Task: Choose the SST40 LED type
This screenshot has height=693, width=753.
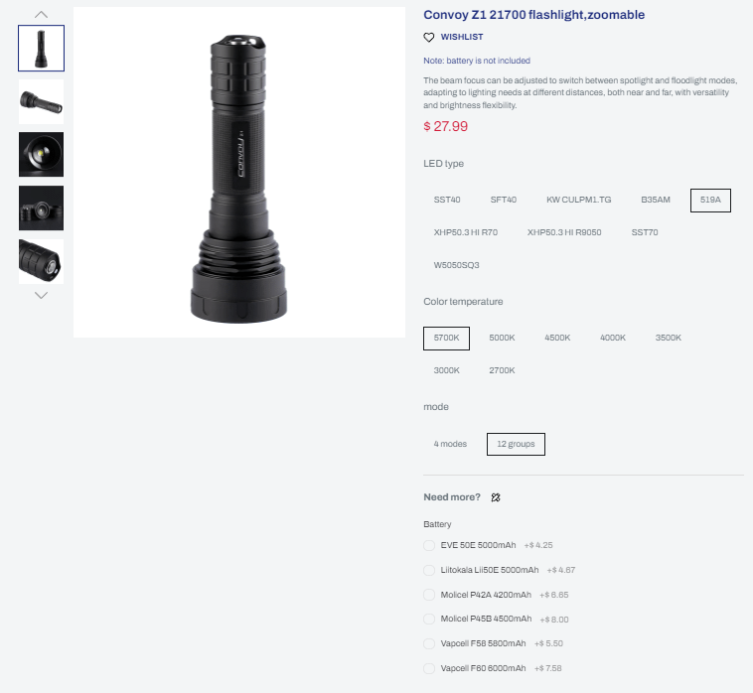Action: 447,201
